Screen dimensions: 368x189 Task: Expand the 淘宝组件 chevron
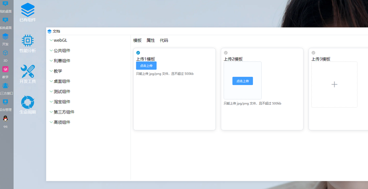tap(51, 102)
